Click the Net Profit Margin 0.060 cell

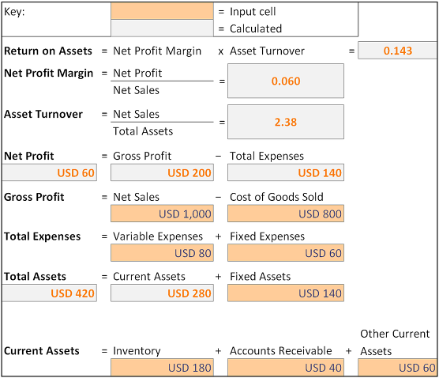286,81
